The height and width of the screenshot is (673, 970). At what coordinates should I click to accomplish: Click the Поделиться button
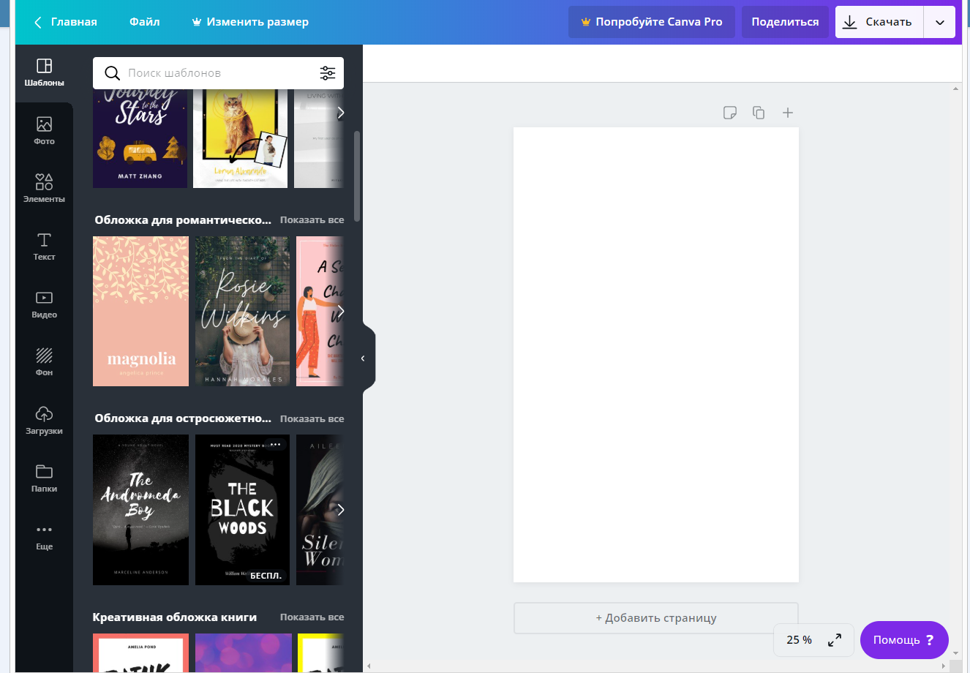pos(785,22)
